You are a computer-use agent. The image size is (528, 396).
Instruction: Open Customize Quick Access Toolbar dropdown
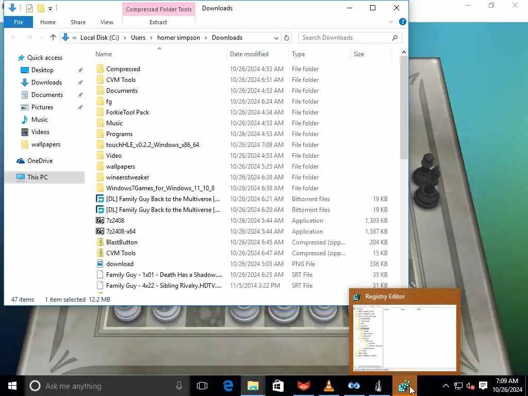pyautogui.click(x=50, y=8)
